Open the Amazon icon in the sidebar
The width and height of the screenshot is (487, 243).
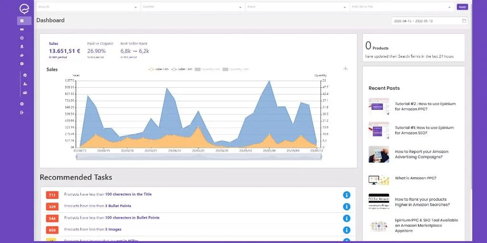pos(22,47)
